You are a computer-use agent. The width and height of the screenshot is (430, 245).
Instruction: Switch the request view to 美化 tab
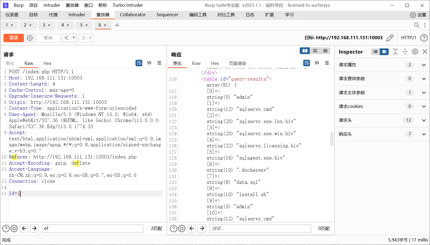click(x=10, y=63)
